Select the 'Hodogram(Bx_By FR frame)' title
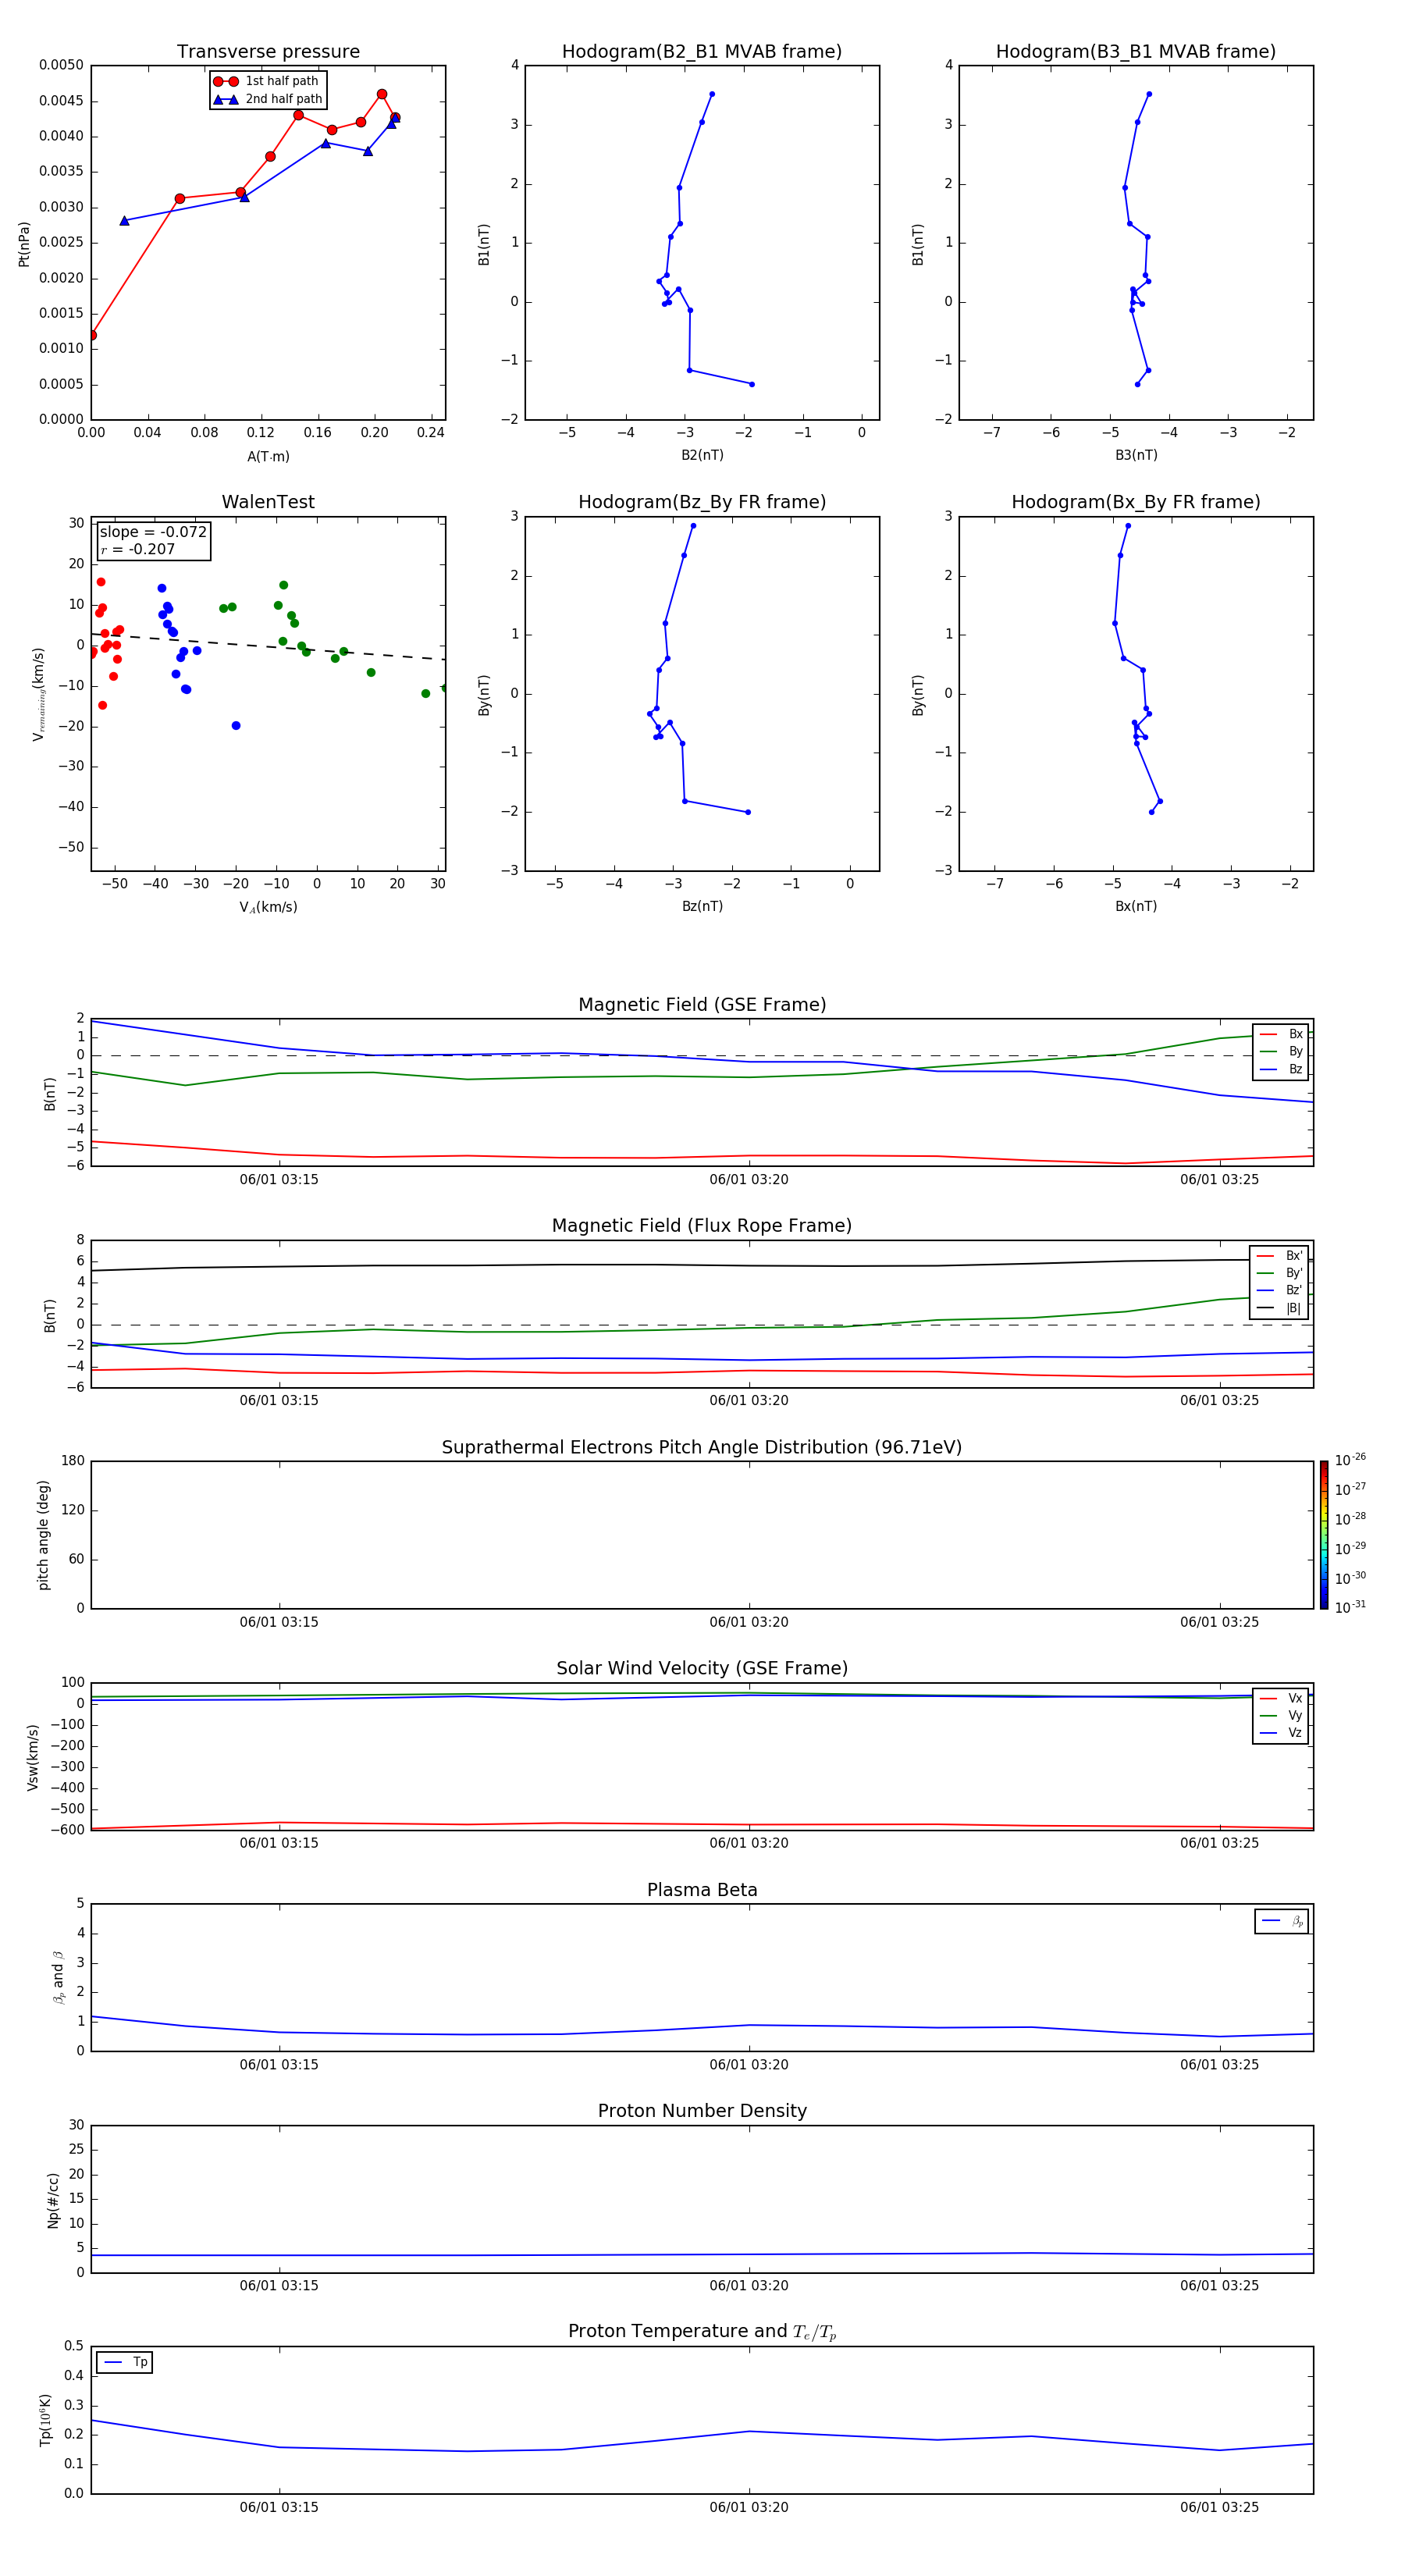This screenshot has width=1405, height=2576. tap(1135, 502)
